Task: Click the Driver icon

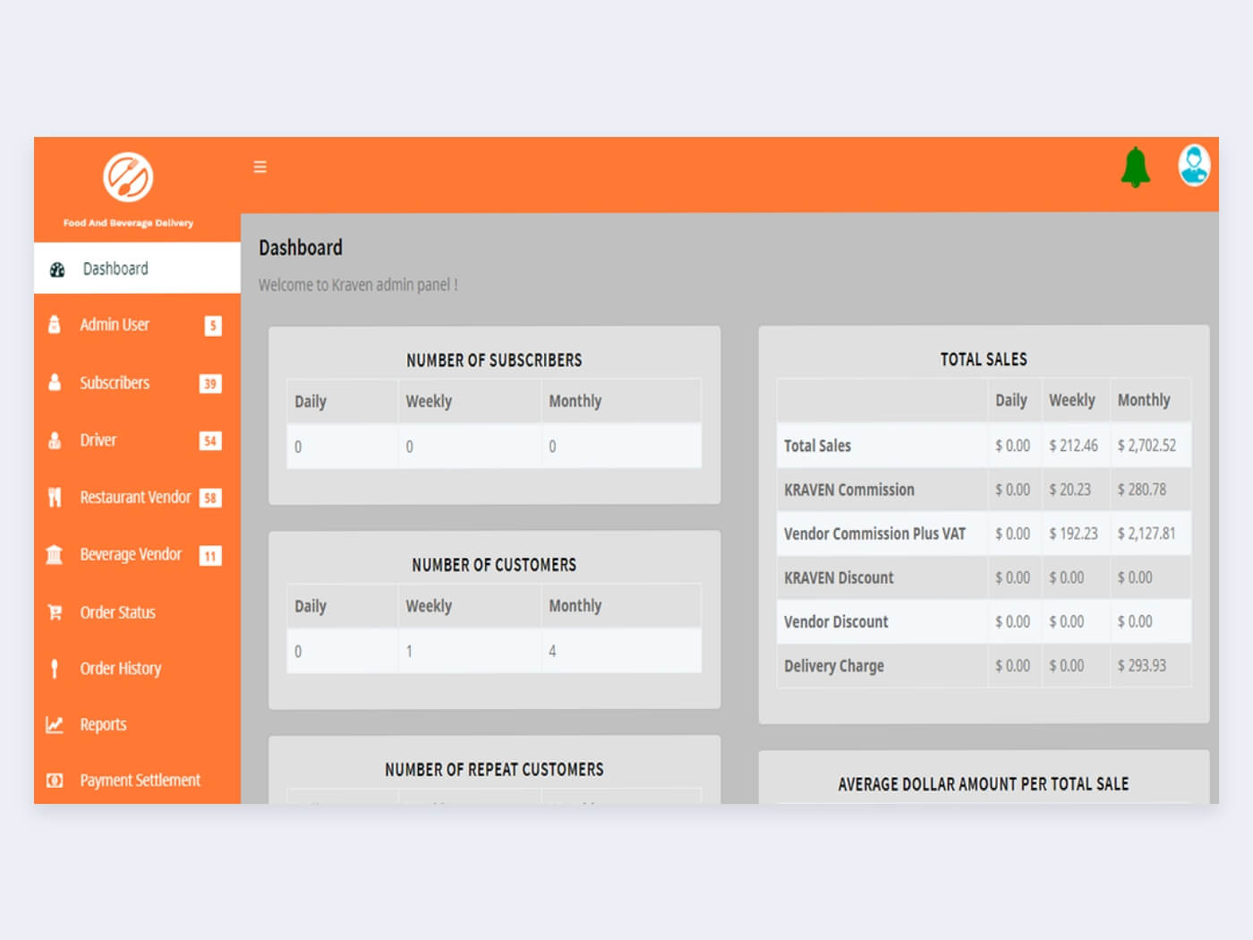Action: point(55,440)
